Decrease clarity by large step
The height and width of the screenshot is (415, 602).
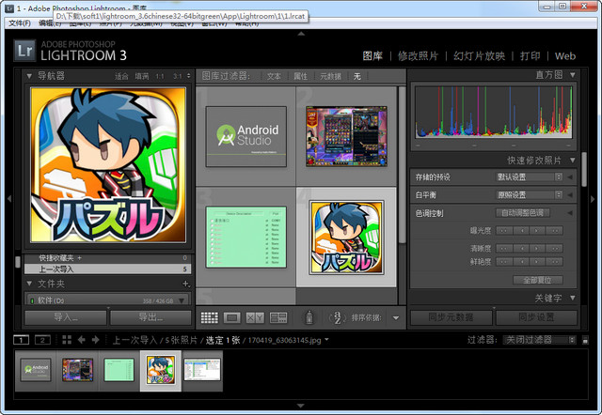pos(504,248)
